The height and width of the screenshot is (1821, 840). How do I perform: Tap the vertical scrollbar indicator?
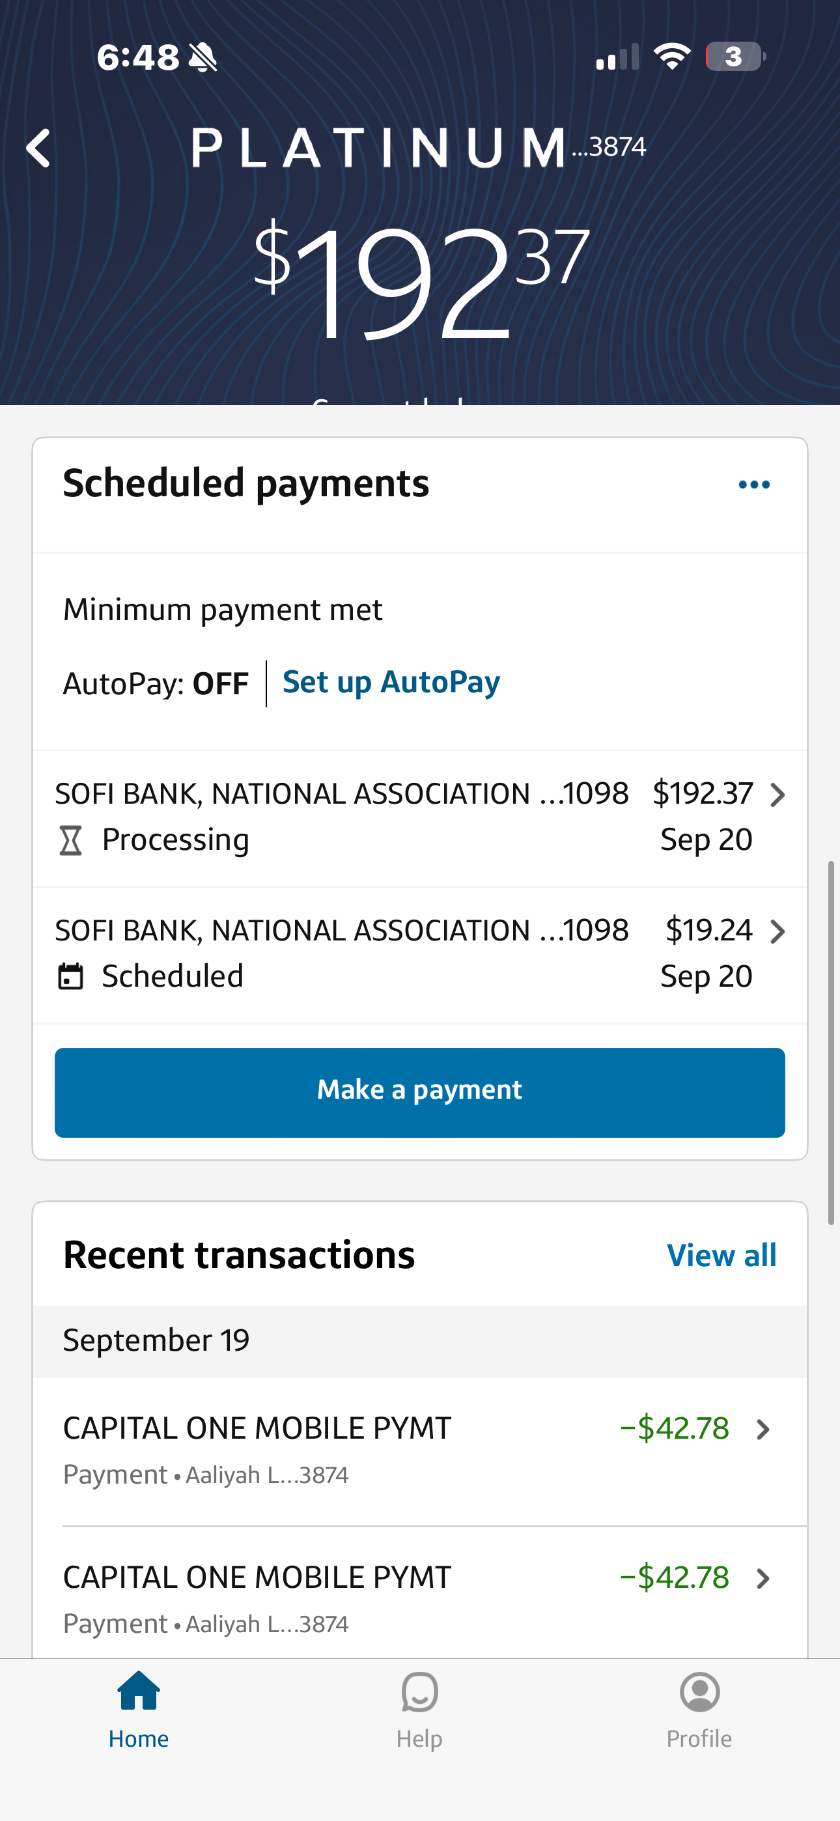pyautogui.click(x=832, y=1043)
